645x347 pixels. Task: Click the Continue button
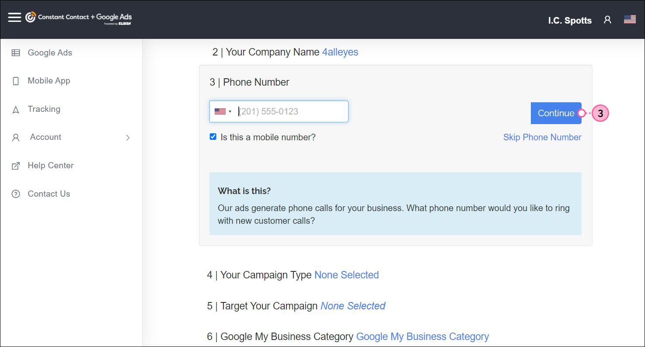(x=556, y=113)
